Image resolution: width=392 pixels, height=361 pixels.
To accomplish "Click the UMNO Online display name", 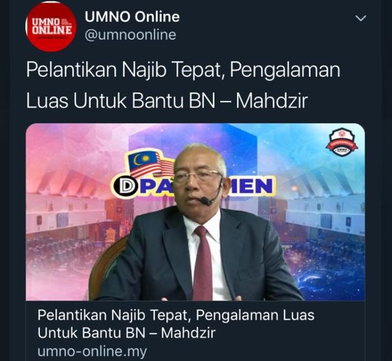I will 132,17.
